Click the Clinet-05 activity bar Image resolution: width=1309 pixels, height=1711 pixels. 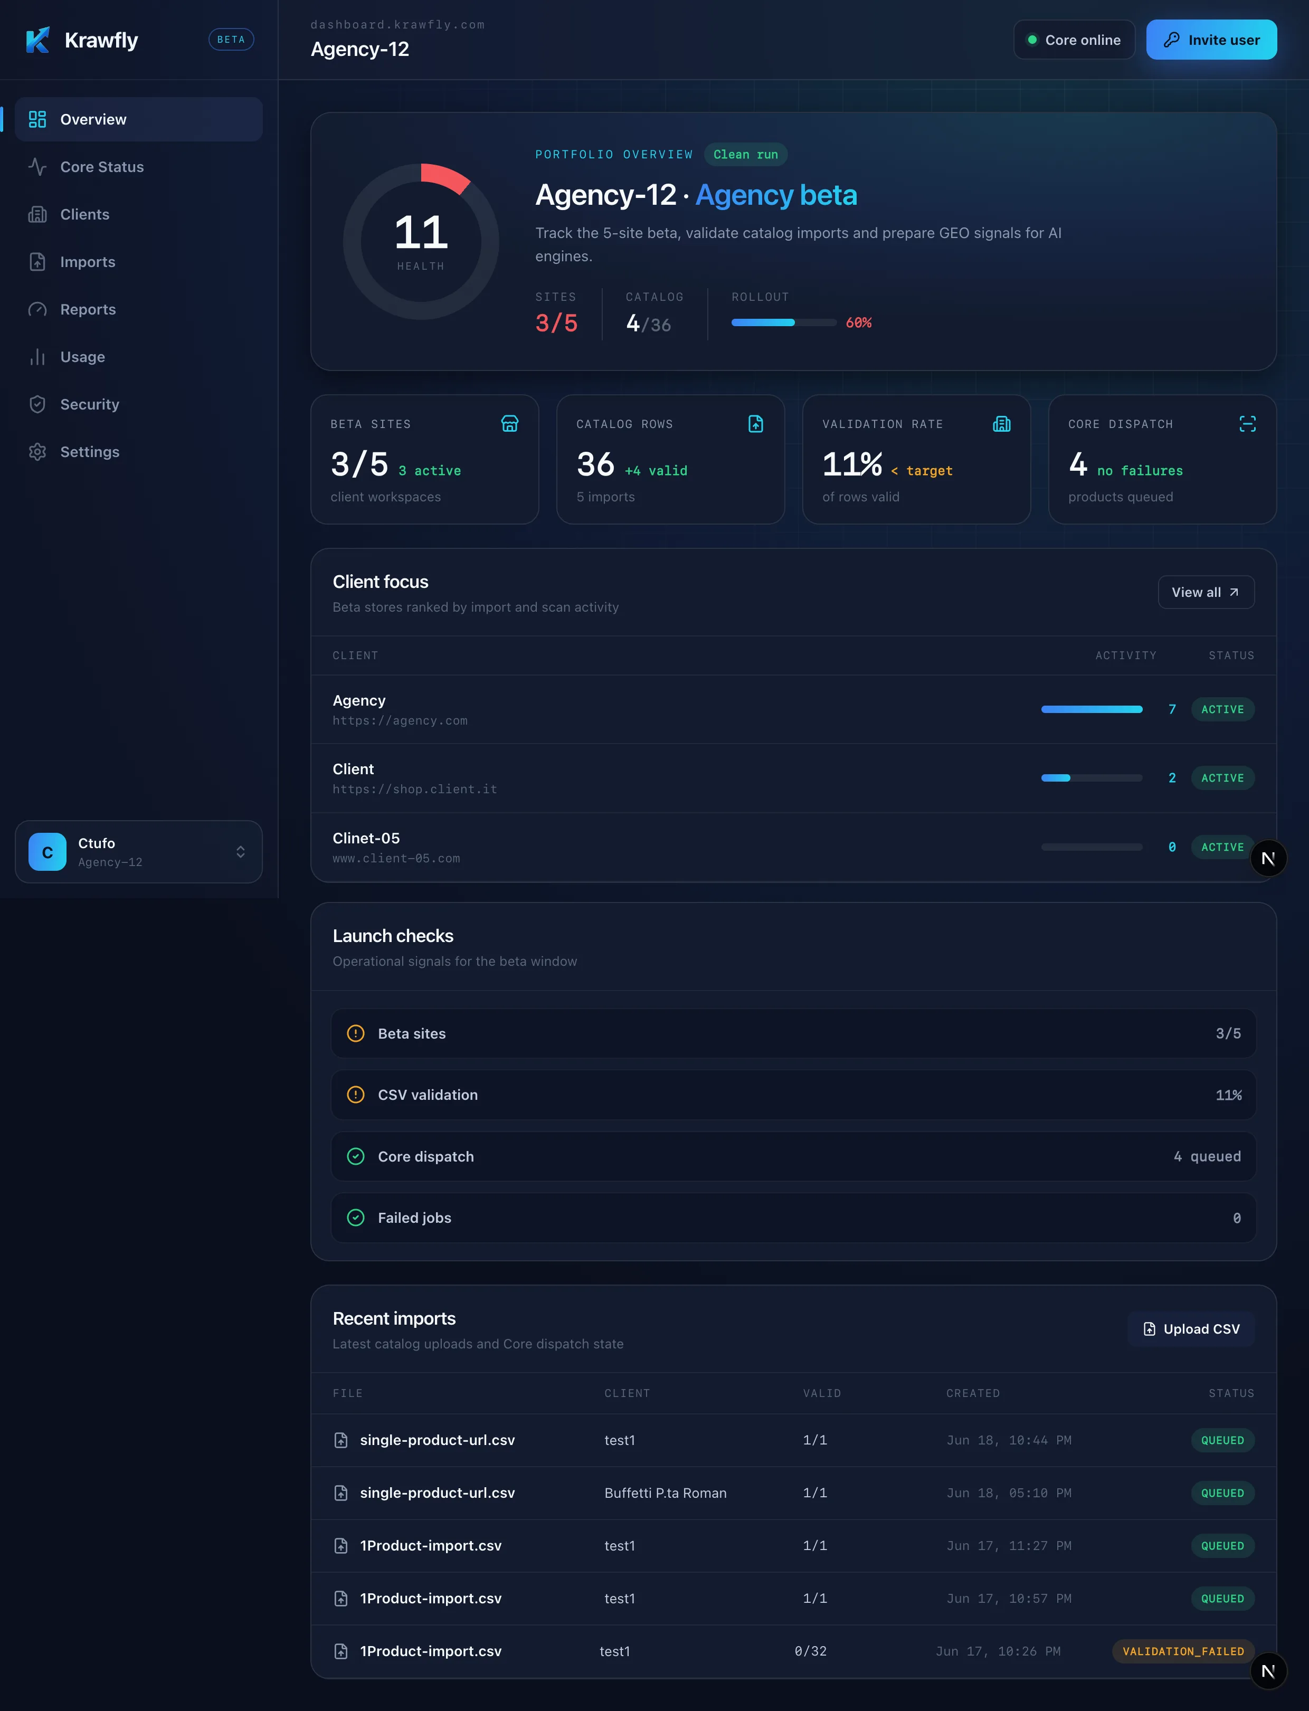coord(1092,847)
